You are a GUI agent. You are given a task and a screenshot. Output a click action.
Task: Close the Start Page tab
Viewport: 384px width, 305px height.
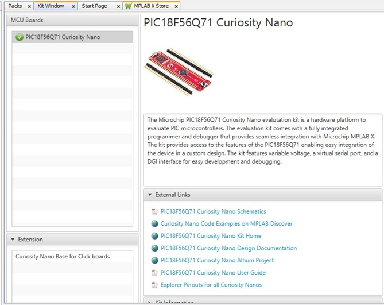(x=118, y=7)
